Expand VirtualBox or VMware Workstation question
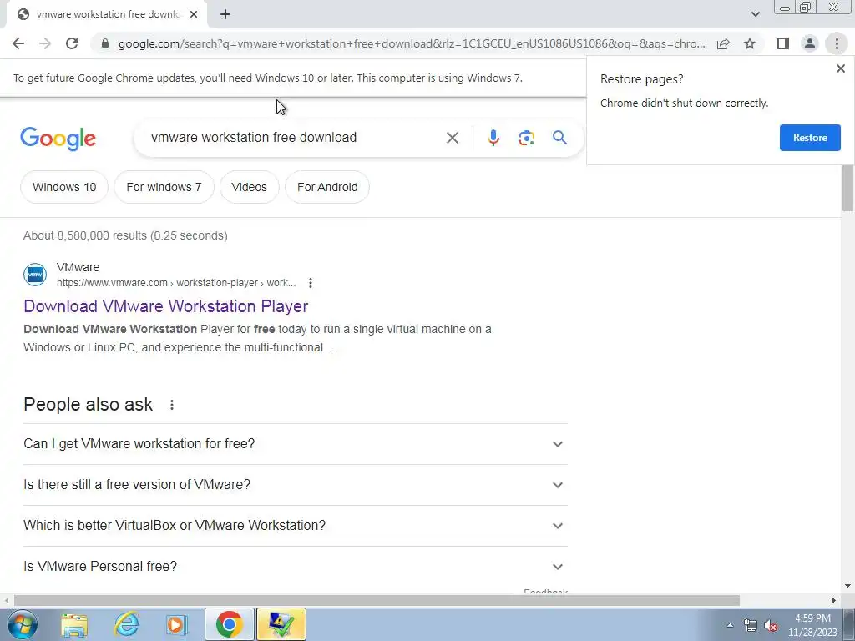Screen dimensions: 855x641 coord(295,526)
